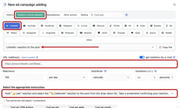Select the LinkedIn network button
This screenshot has width=179, height=108.
pyautogui.click(x=12, y=26)
